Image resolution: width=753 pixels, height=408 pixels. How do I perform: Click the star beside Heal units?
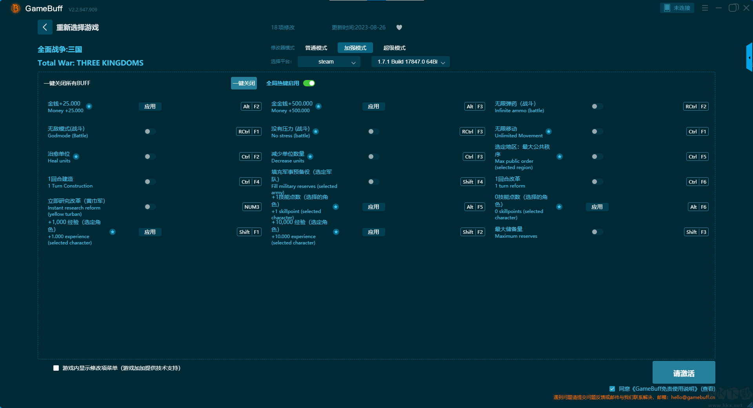pyautogui.click(x=76, y=157)
